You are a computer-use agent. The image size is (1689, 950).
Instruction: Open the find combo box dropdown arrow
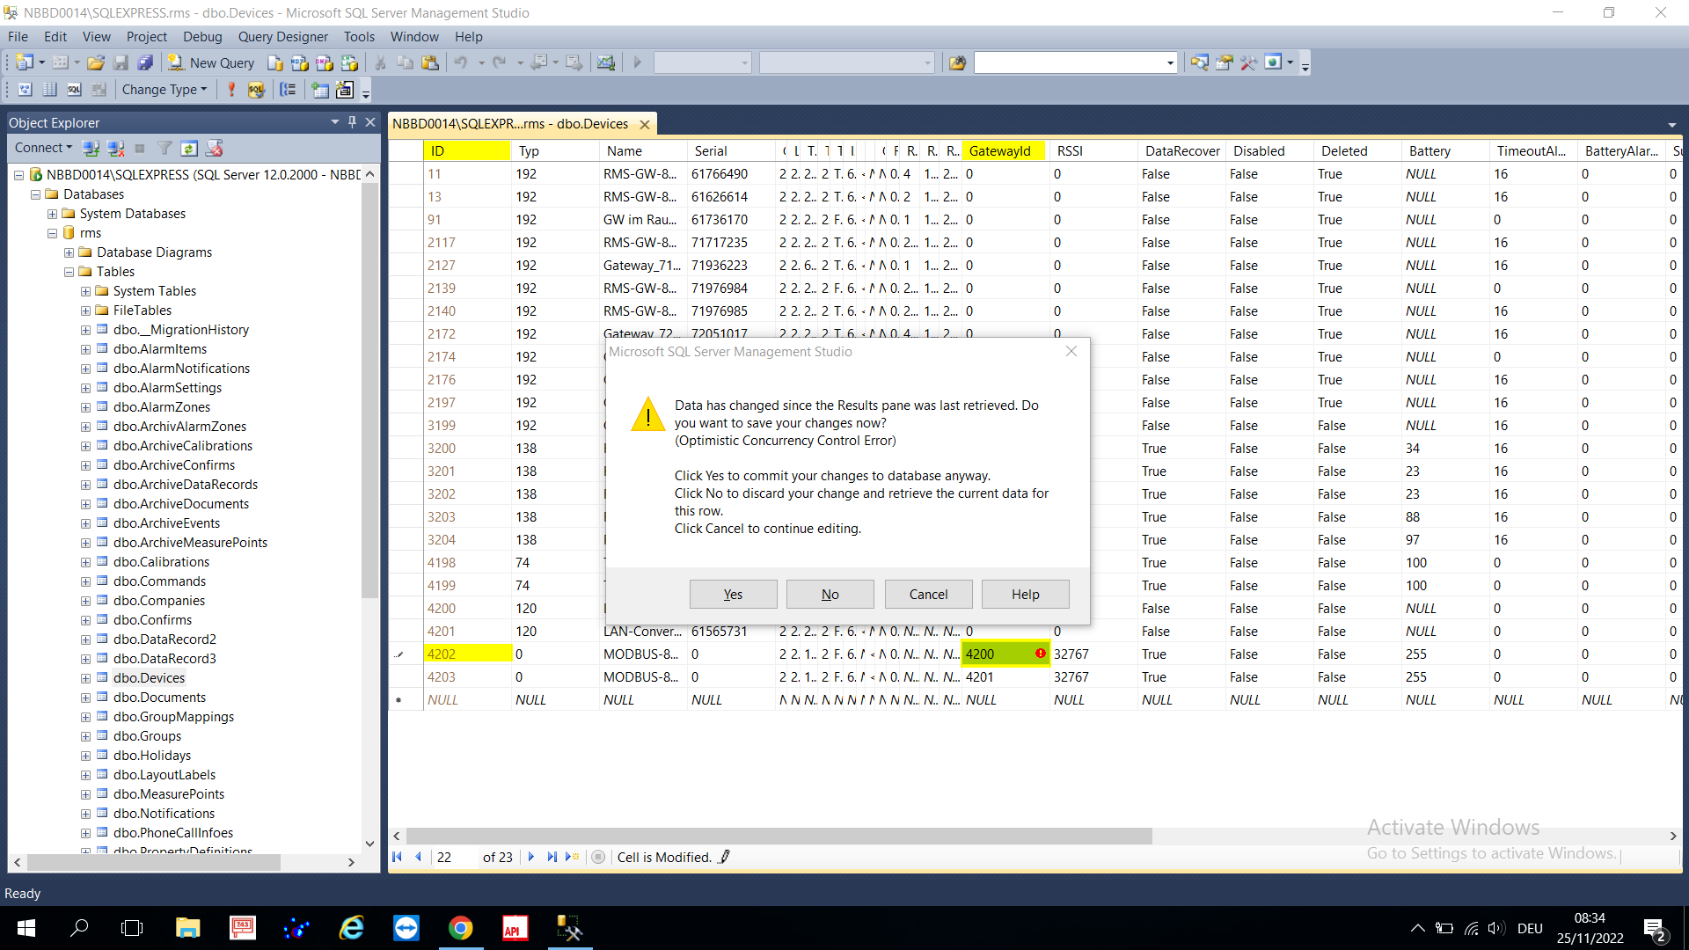pyautogui.click(x=1170, y=62)
